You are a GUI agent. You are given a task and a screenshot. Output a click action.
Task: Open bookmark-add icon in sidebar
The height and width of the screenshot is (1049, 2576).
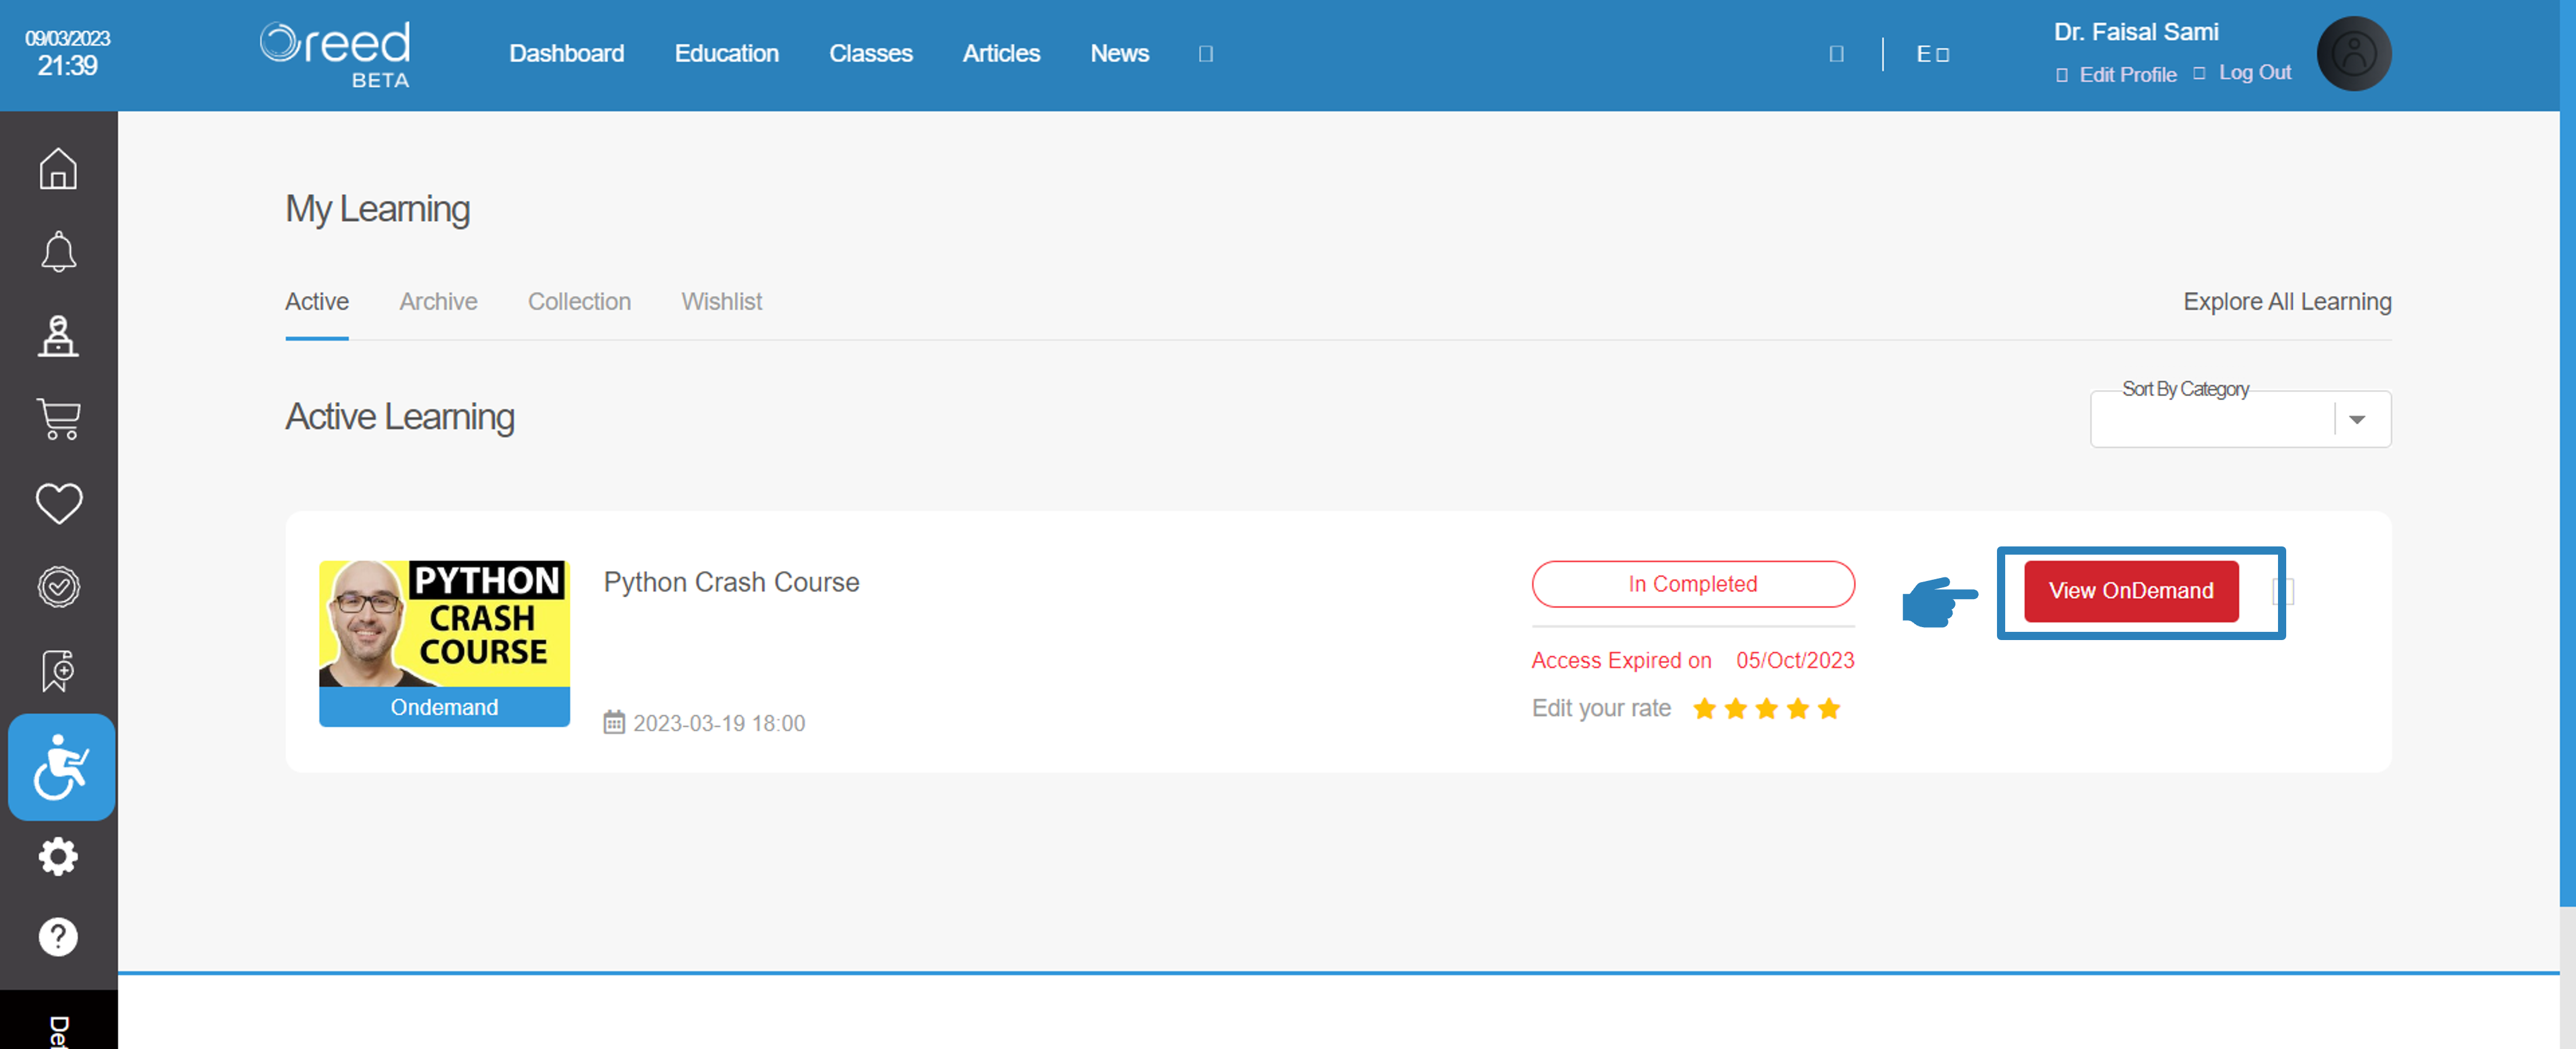[x=58, y=670]
